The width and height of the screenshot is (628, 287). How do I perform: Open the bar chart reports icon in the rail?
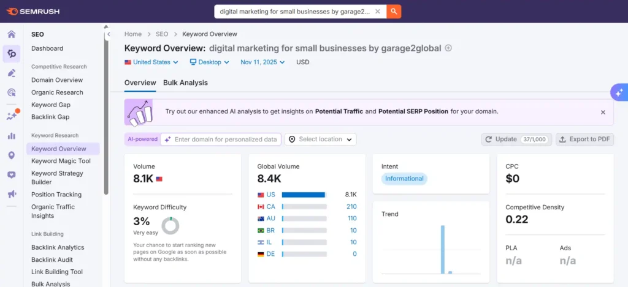[12, 136]
